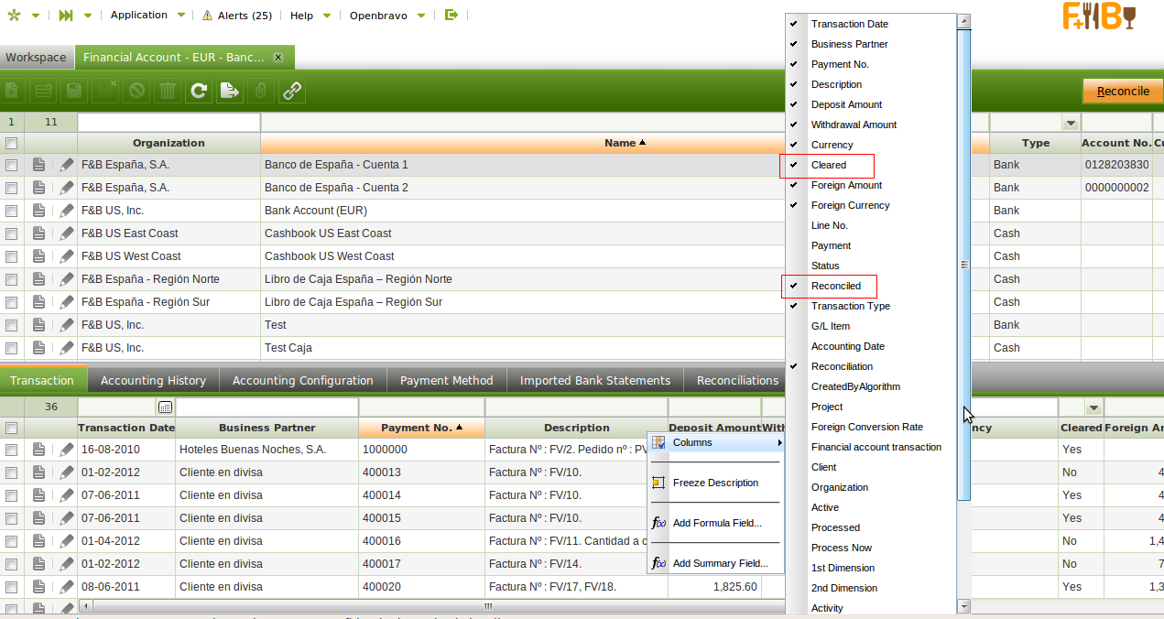Viewport: 1164px width, 619px height.
Task: Tick the checkbox for Bank Account (EUR) row
Action: click(x=12, y=211)
